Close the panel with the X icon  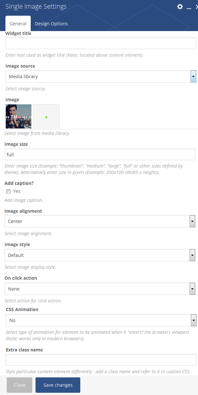click(196, 7)
